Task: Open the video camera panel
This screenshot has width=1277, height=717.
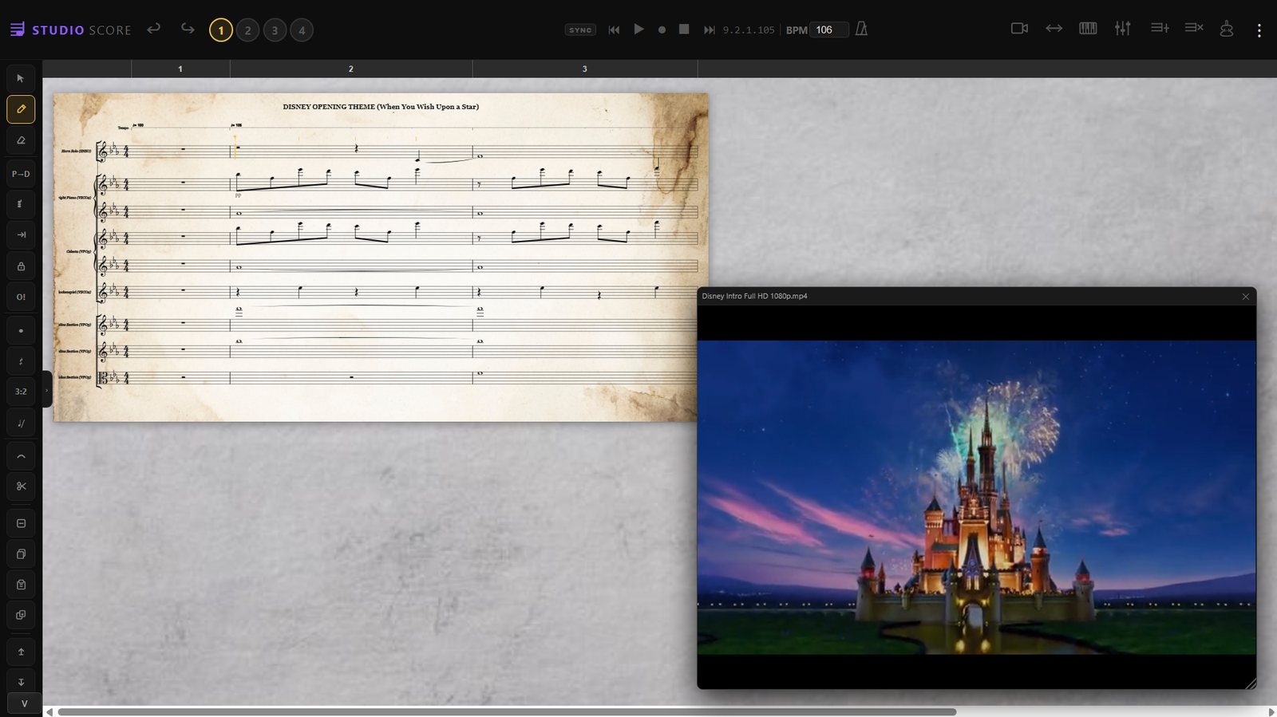Action: point(1019,28)
